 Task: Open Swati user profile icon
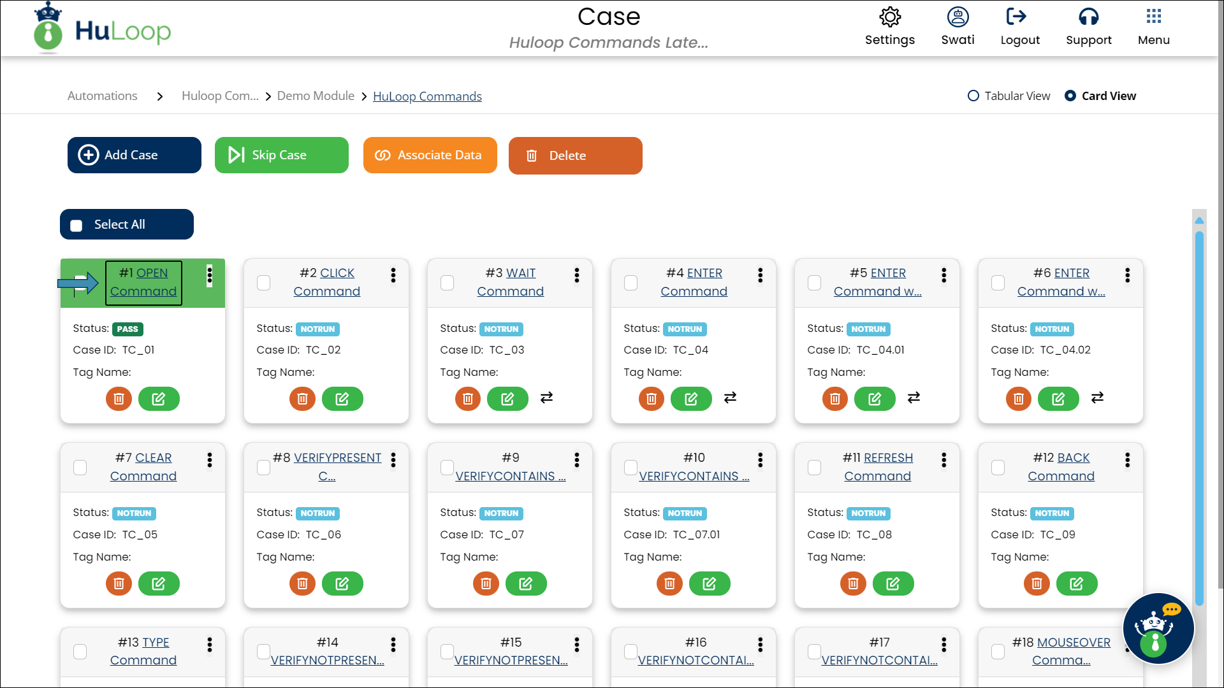(958, 17)
